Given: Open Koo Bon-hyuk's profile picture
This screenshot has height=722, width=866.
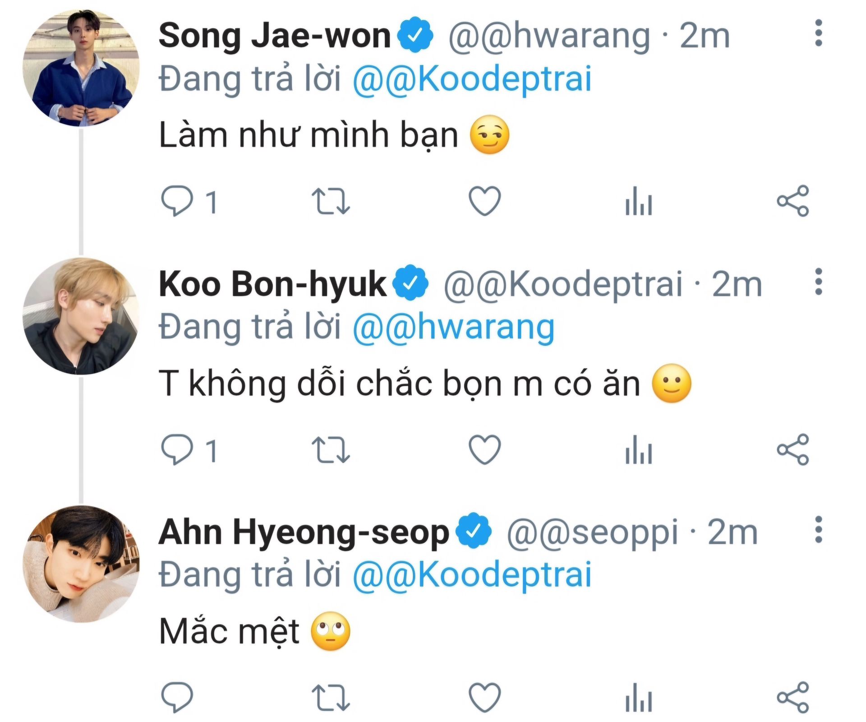Looking at the screenshot, I should click(81, 316).
